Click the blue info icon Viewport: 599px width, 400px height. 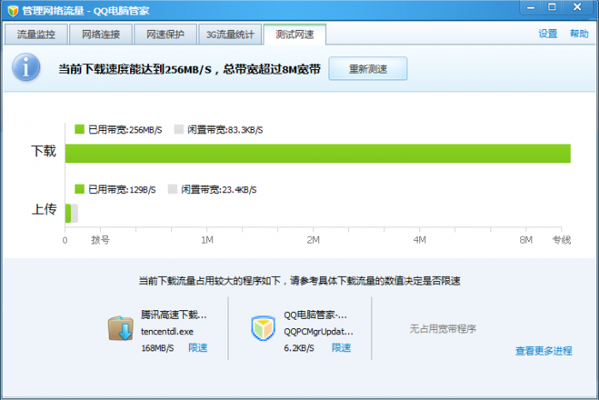tap(26, 68)
